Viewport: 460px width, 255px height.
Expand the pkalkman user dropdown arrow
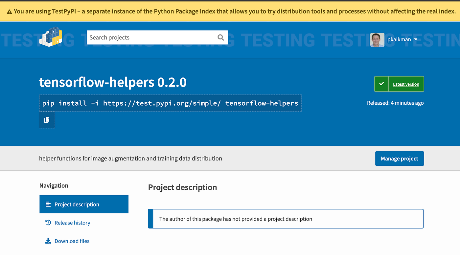[416, 40]
